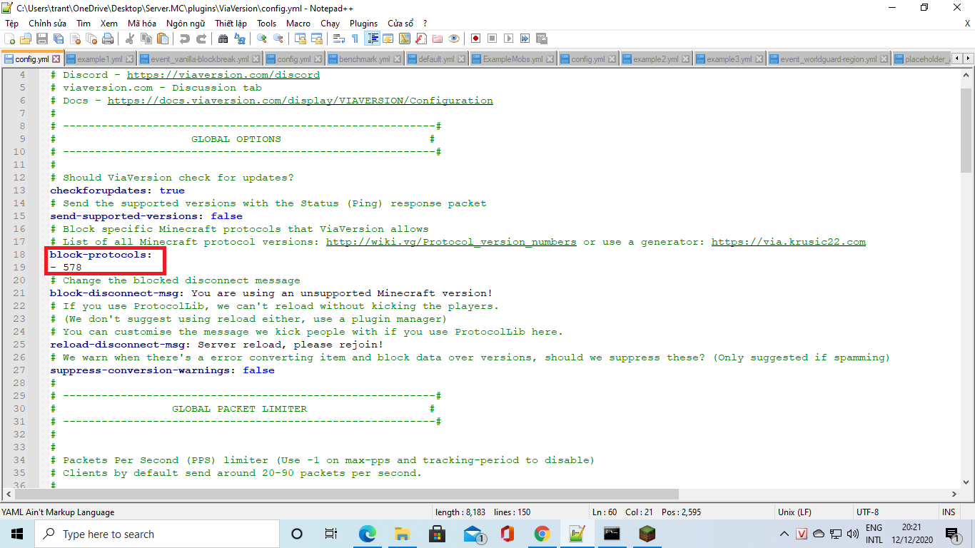
Task: Start macro recording with the red dot icon
Action: coord(475,39)
